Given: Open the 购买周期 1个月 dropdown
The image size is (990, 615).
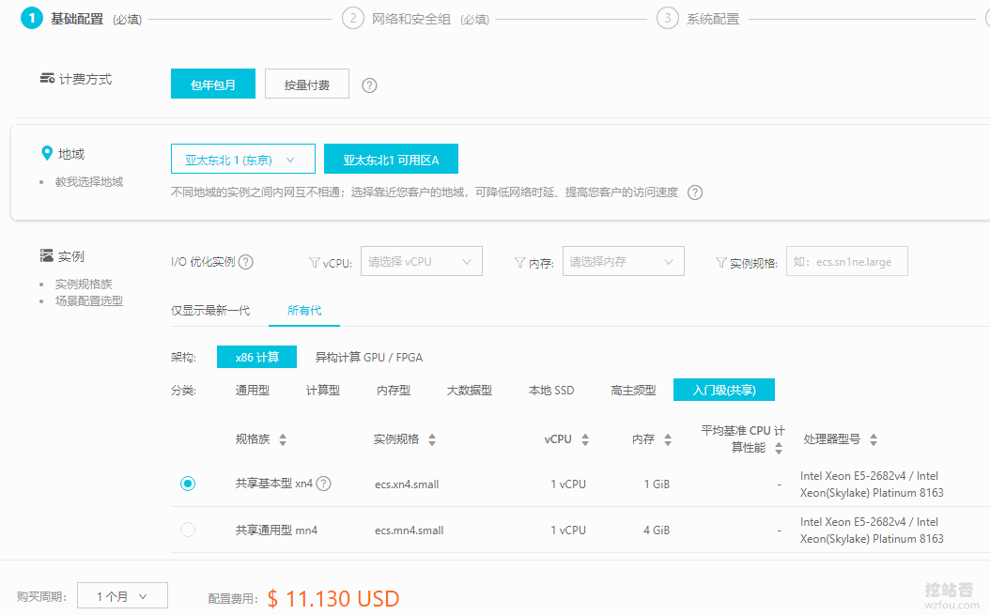Looking at the screenshot, I should [x=122, y=594].
